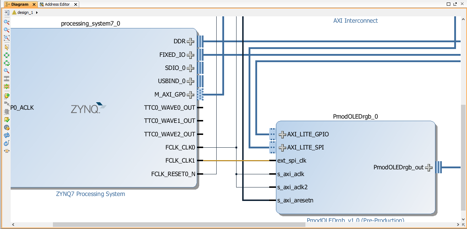This screenshot has width=467, height=229.
Task: Expand the M_AXI_GP0 interface port
Action: pos(191,95)
